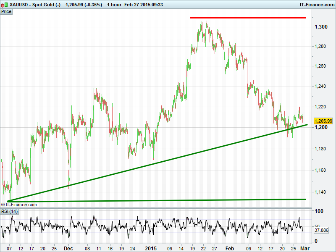This screenshot has width=336, height=252.
Task: Click the 'Feb 27 2015 09:33' timestamp
Action: click(x=144, y=5)
